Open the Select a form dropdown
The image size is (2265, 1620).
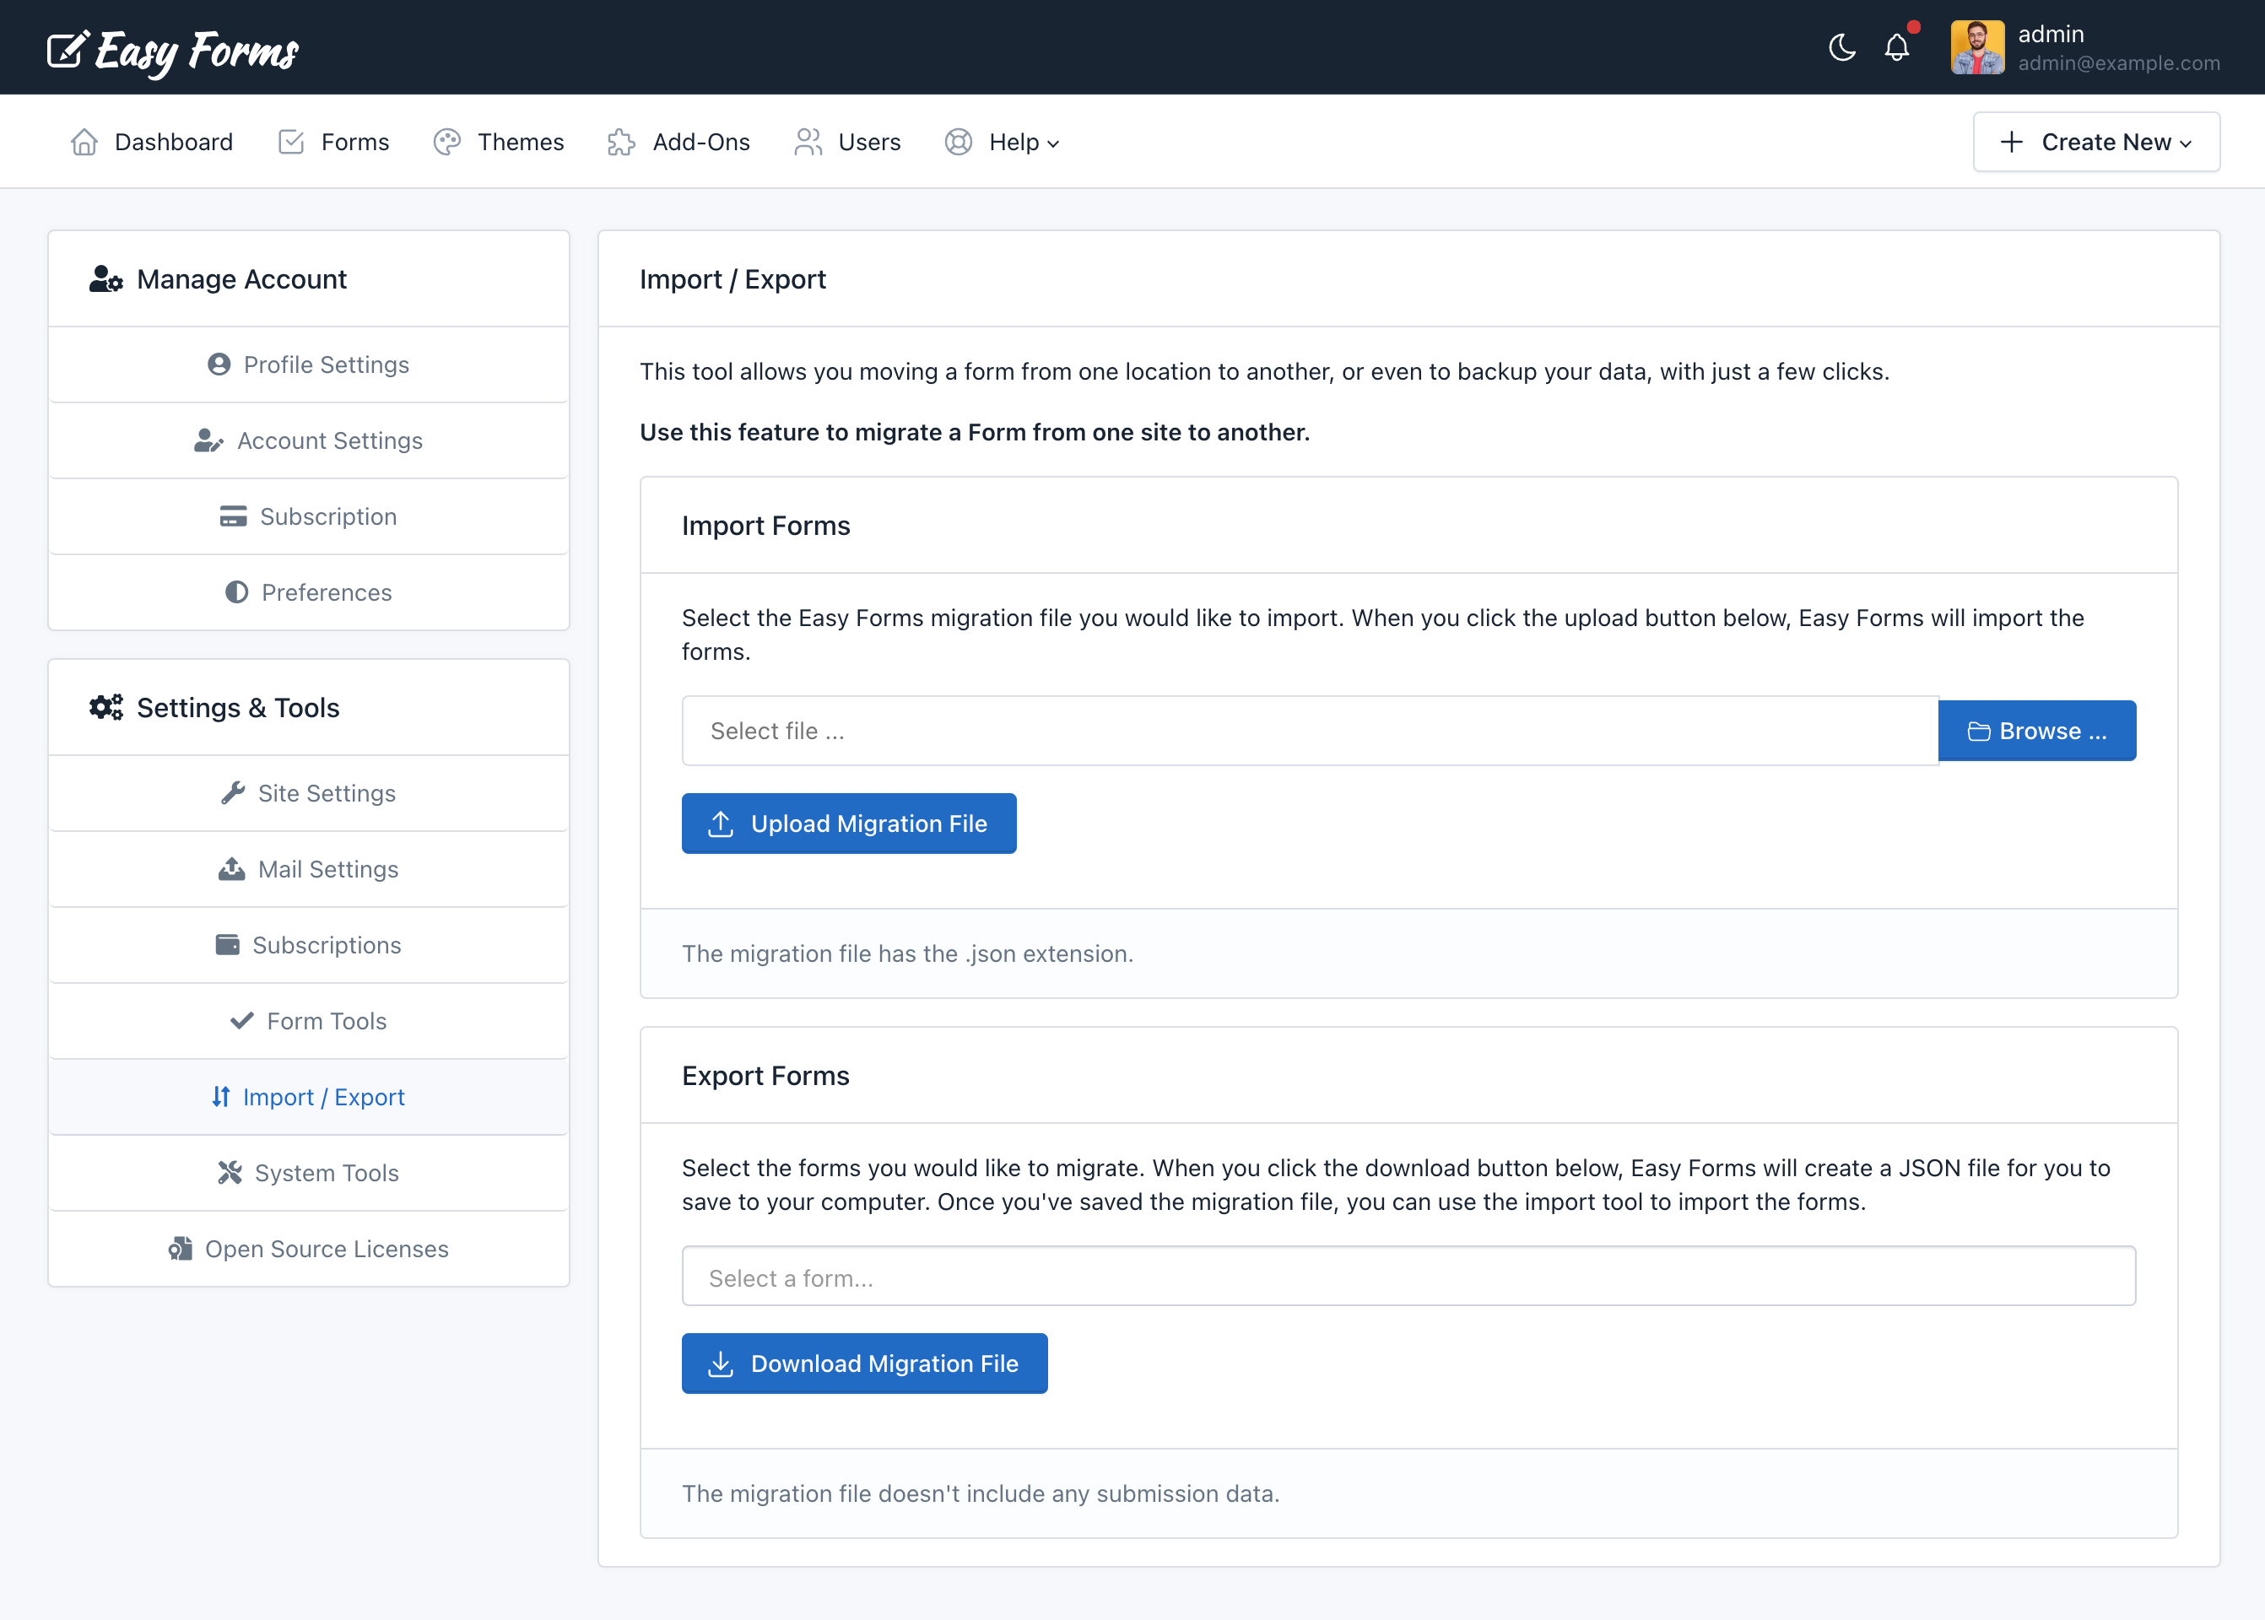click(x=1408, y=1276)
